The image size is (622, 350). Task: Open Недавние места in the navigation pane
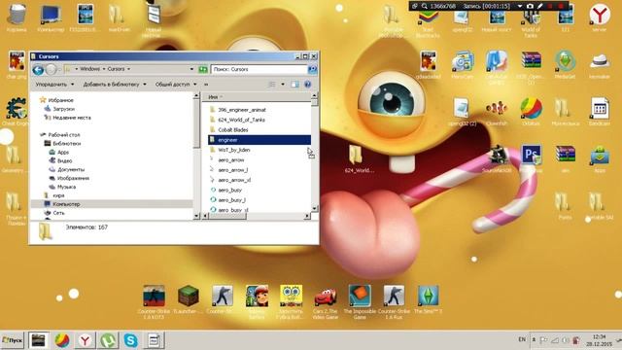pos(71,118)
